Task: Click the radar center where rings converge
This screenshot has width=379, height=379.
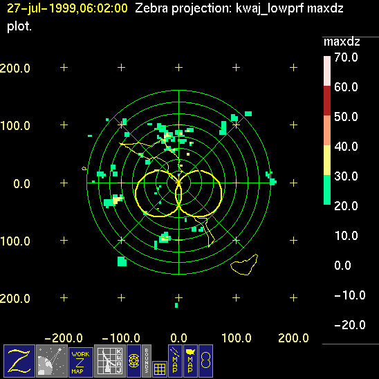Action: (179, 183)
